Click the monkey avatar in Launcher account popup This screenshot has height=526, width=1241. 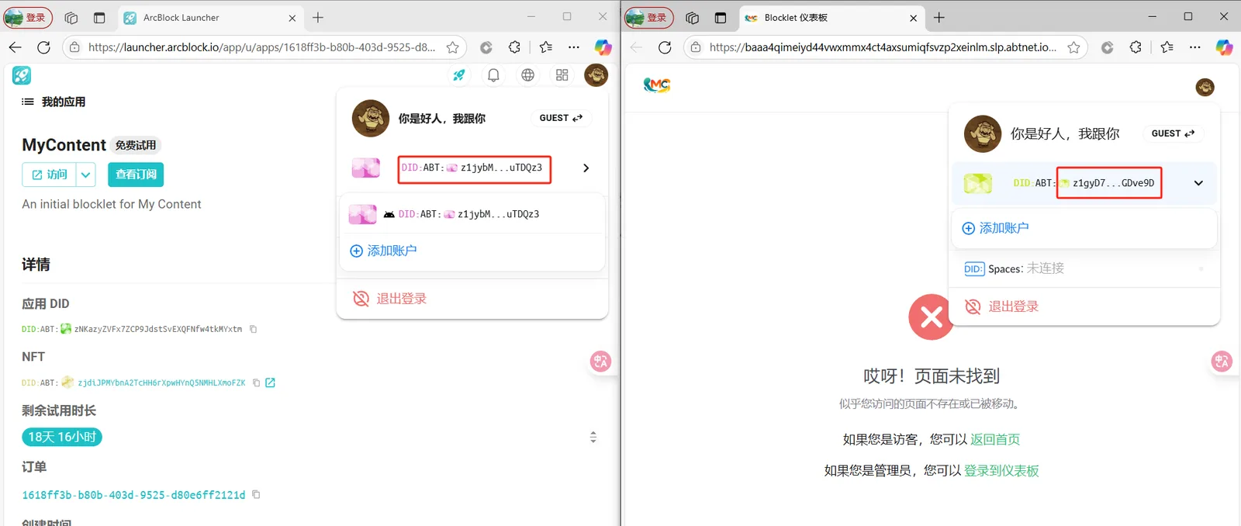[371, 118]
